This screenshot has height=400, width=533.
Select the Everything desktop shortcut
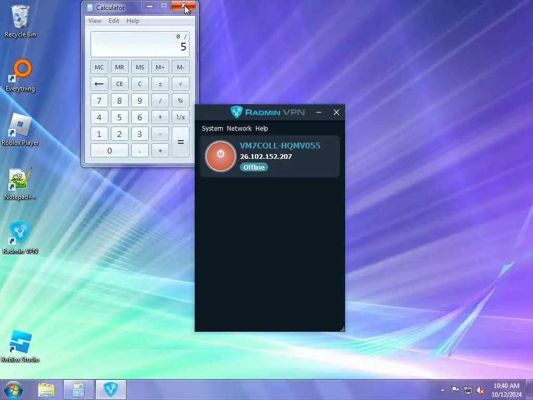(20, 76)
